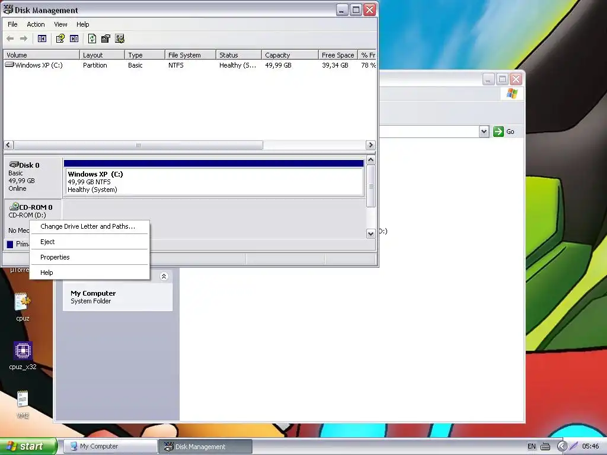The height and width of the screenshot is (455, 607).
Task: Choose Help from context menu
Action: tap(90, 273)
